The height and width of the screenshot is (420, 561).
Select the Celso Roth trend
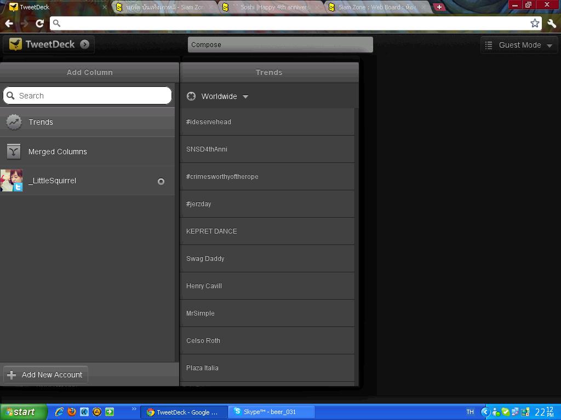click(x=267, y=340)
